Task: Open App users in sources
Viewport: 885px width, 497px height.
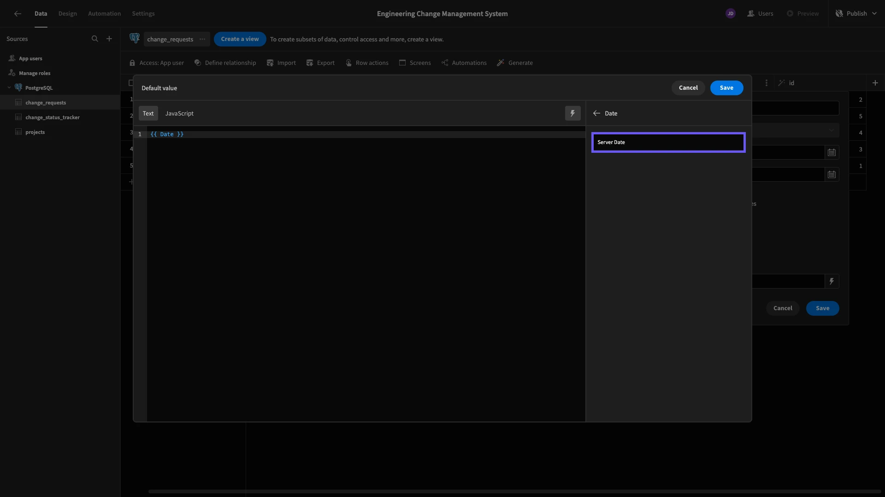Action: [60, 58]
